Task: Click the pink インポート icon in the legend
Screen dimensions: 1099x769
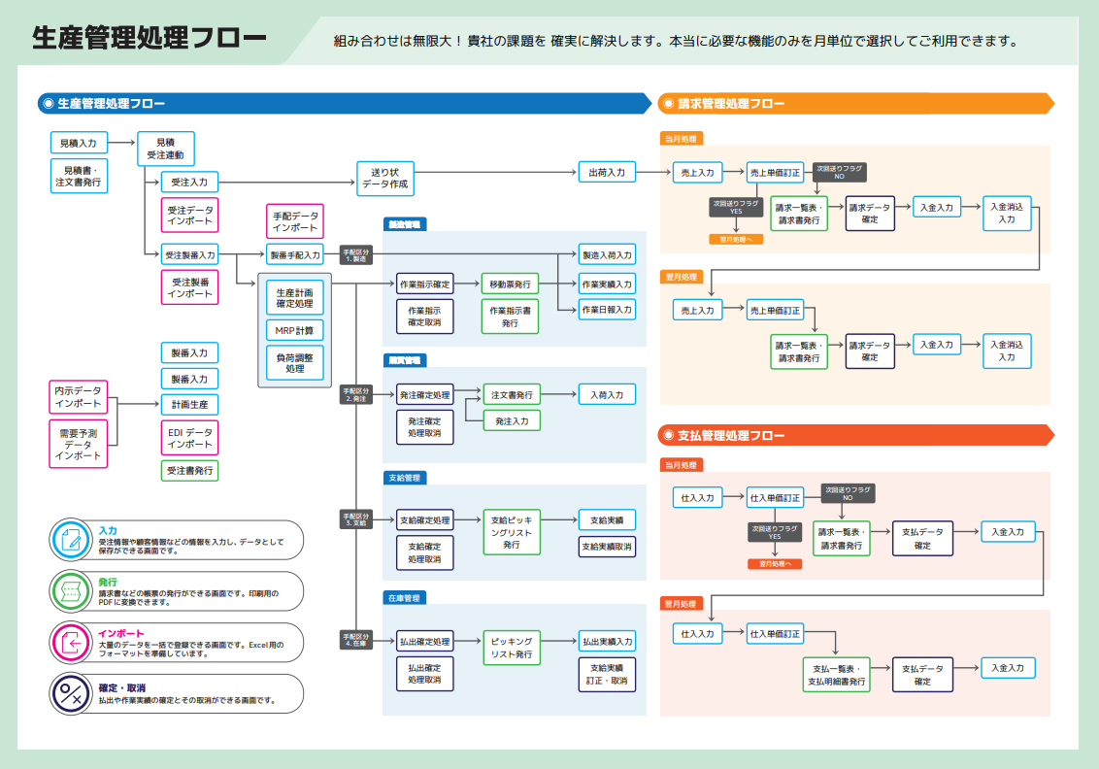Action: 71,642
